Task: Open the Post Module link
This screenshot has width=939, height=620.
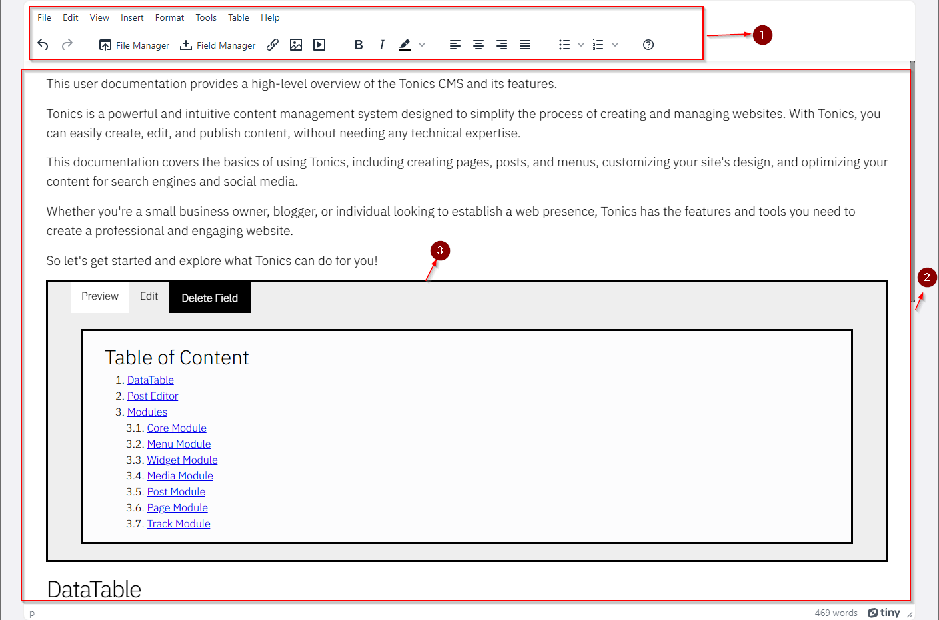Action: click(x=176, y=491)
